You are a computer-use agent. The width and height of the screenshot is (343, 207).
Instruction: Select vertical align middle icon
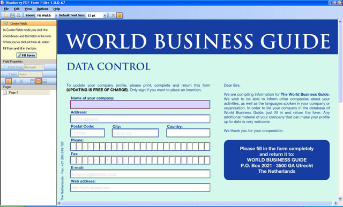click(x=39, y=81)
